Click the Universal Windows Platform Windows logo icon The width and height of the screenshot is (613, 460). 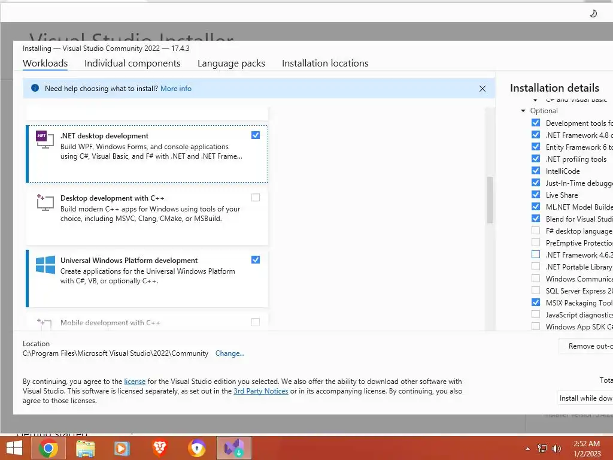pyautogui.click(x=45, y=265)
